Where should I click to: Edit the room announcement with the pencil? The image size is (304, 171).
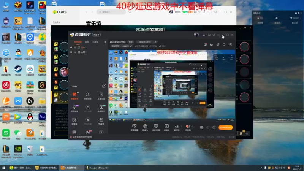pyautogui.click(x=155, y=42)
